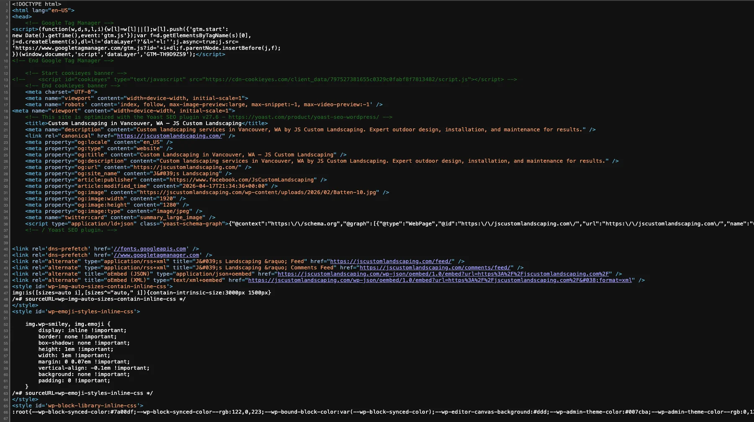754x422 pixels.
Task: Click the og:site_name meta line
Action: pyautogui.click(x=129, y=174)
